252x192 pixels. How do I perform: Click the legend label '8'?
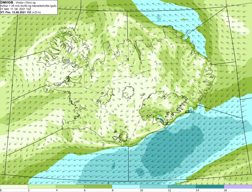click(113, 190)
